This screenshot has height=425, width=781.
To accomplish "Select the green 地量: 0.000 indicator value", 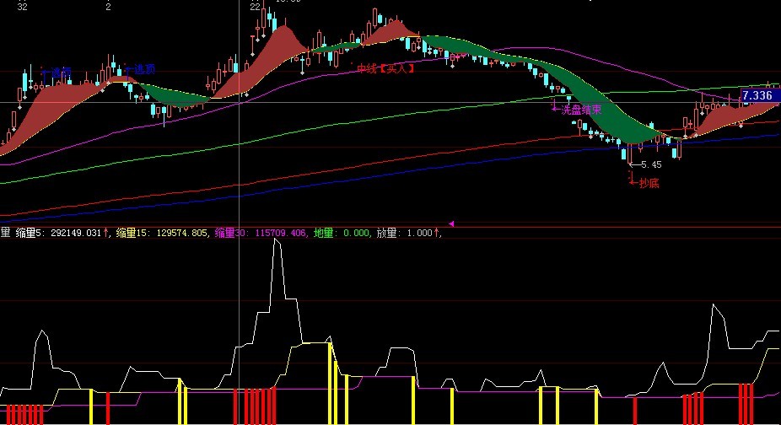I will click(342, 233).
